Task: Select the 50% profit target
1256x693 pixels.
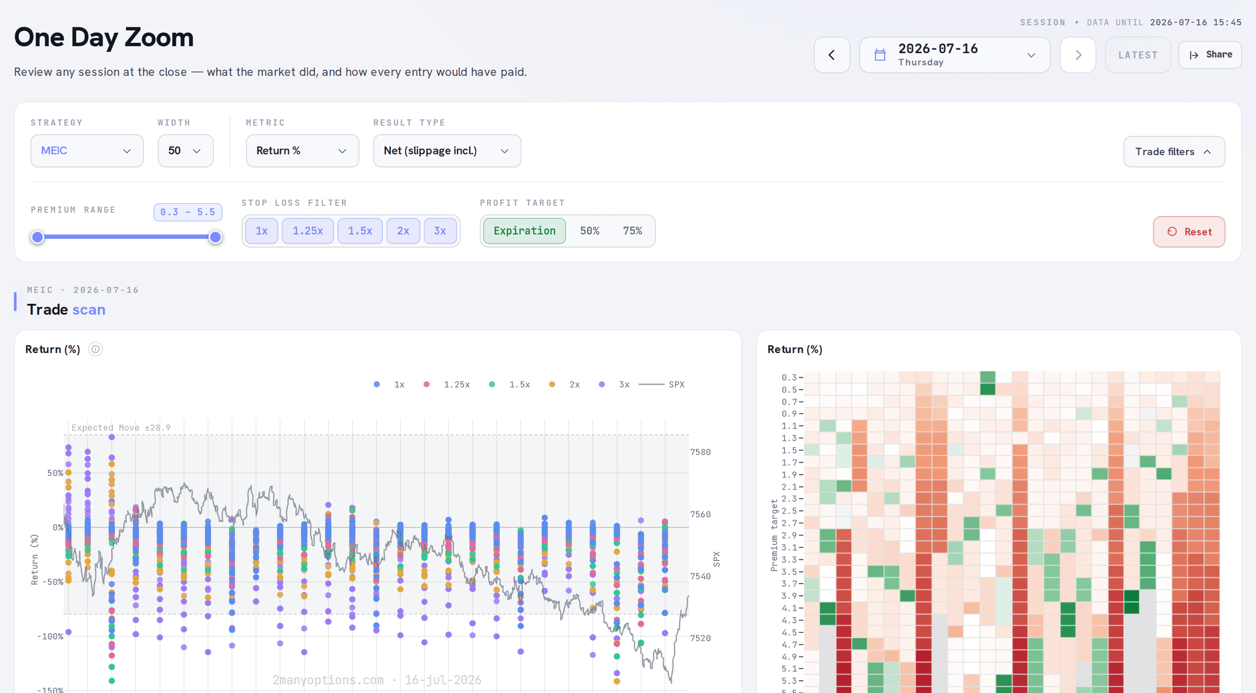Action: [589, 231]
